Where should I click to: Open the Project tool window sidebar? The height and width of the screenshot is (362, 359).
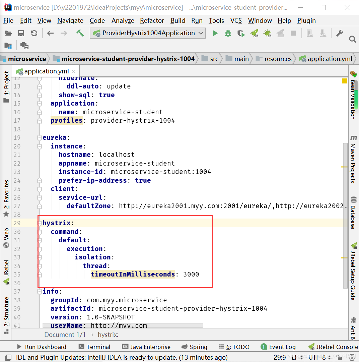[x=6, y=86]
